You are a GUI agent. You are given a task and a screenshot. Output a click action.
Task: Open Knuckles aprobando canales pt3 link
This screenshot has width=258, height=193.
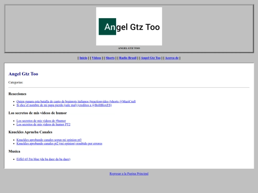pyautogui.click(x=49, y=140)
